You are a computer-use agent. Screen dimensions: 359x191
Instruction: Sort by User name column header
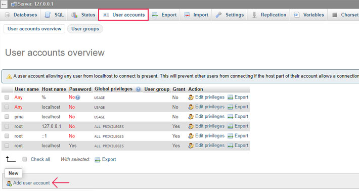[x=27, y=89]
